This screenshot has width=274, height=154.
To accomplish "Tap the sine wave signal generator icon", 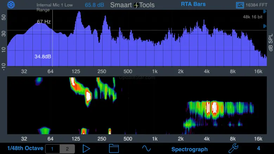I will tap(146, 149).
